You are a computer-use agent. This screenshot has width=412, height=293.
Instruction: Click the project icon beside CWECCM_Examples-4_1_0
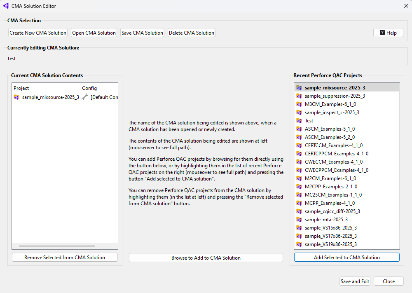299,162
